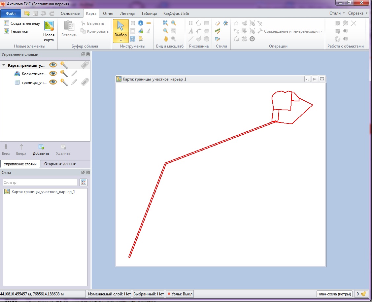Click the Добавить layer button
This screenshot has width=372, height=302.
[x=41, y=150]
